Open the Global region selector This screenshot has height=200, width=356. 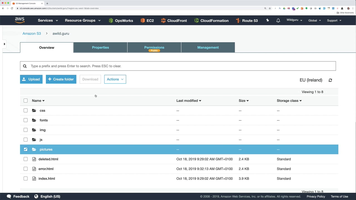click(315, 21)
